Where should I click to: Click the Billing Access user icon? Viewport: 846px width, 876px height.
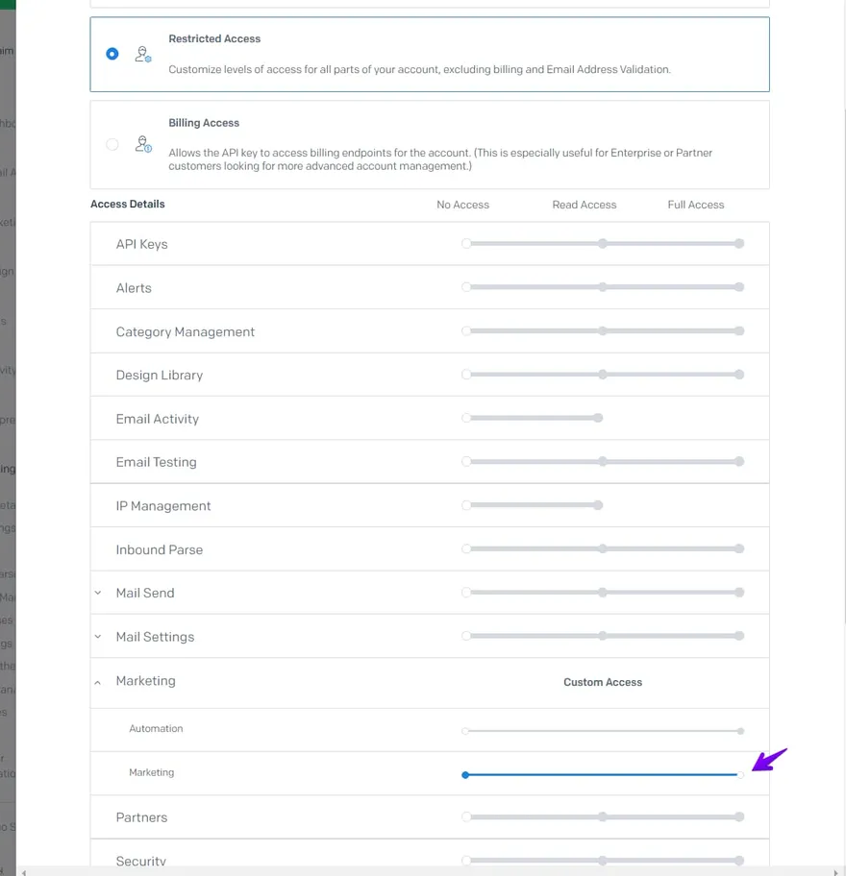(x=143, y=145)
